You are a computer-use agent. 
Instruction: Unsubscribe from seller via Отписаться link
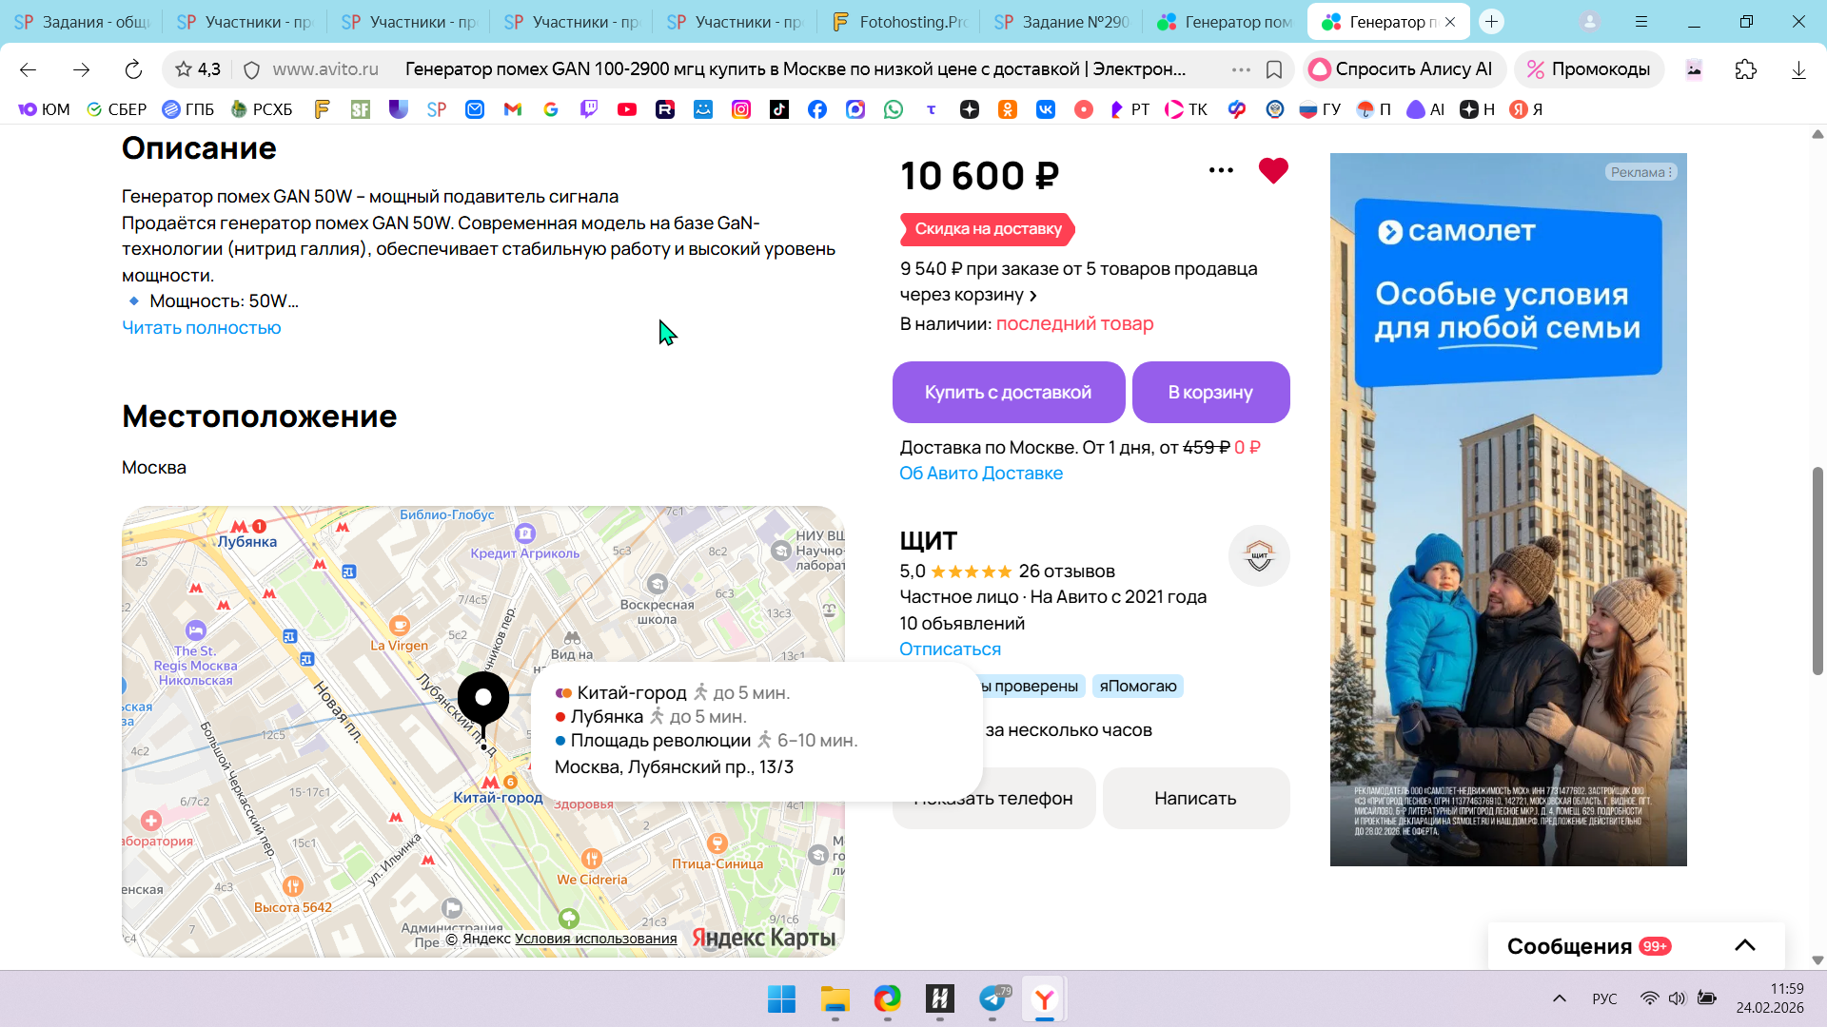point(950,649)
